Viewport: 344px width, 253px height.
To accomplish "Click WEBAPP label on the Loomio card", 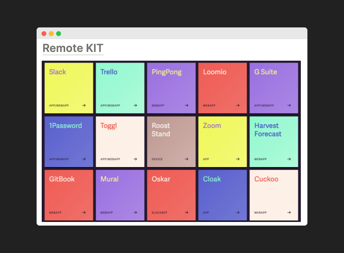I will (x=209, y=105).
